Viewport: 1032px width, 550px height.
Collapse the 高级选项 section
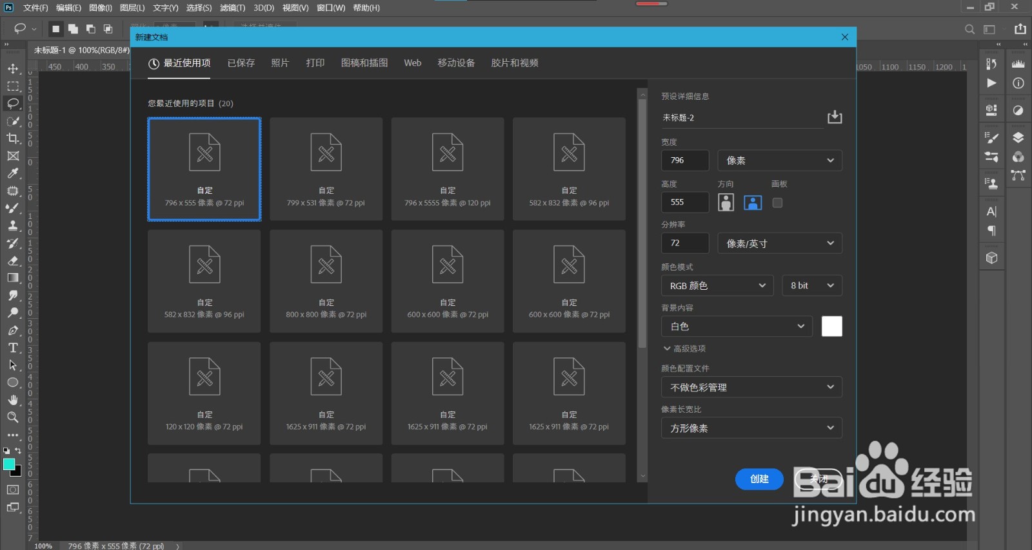684,348
